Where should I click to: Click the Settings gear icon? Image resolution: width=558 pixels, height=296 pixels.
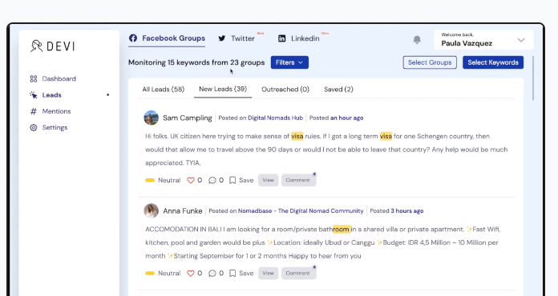(34, 127)
